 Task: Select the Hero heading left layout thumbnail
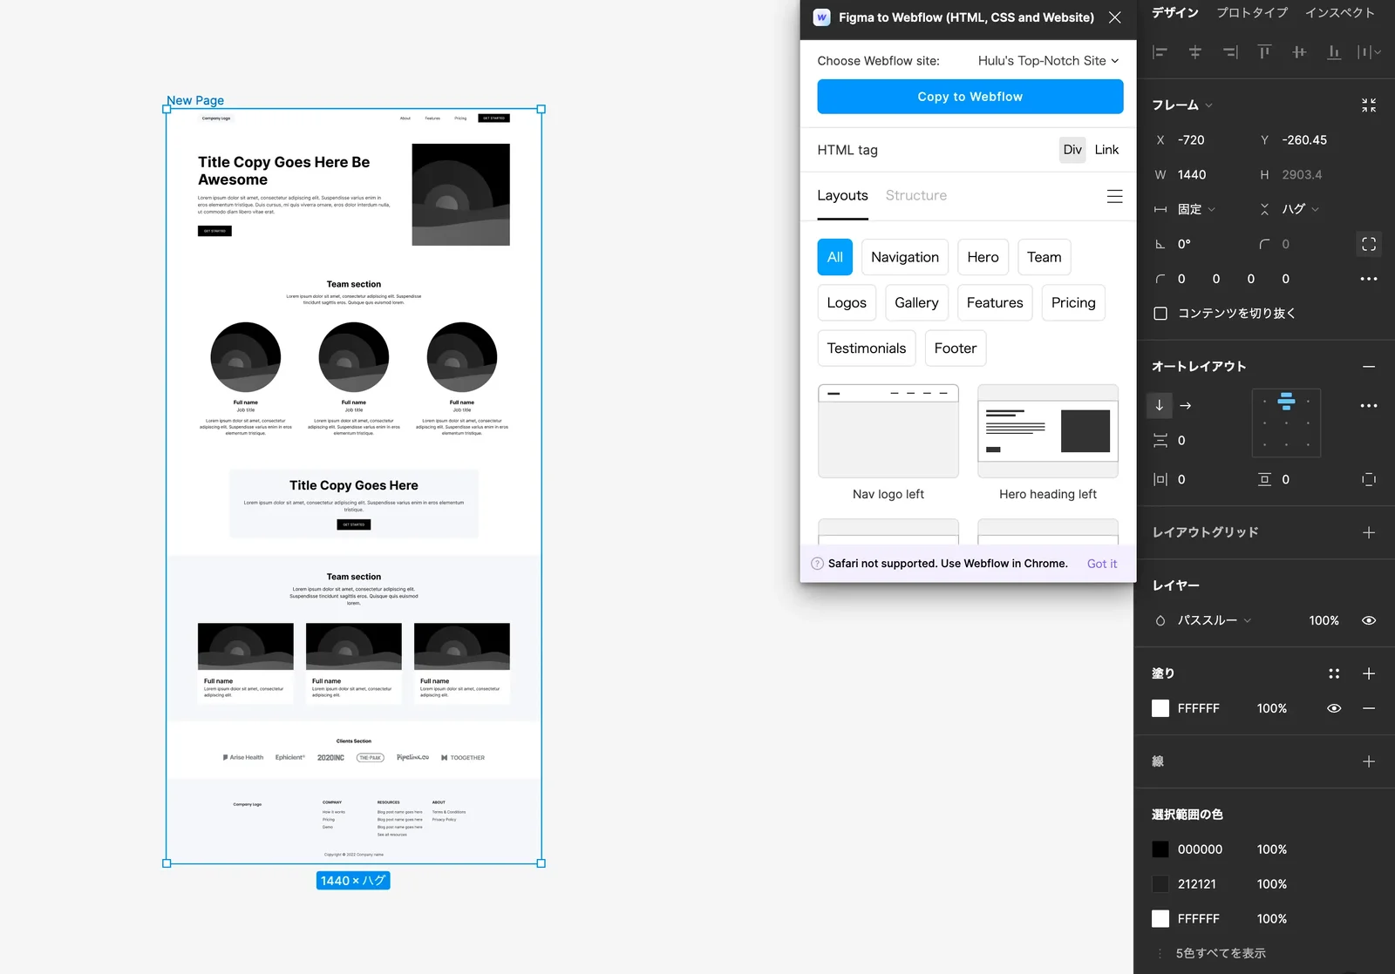1048,431
